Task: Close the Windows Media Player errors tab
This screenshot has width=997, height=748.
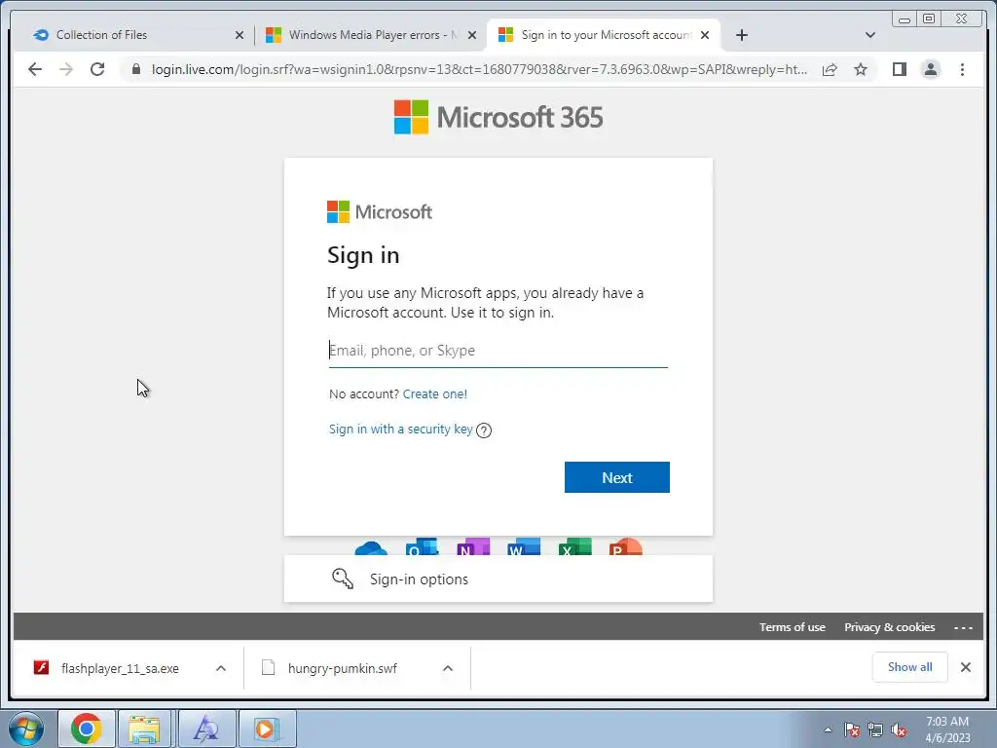Action: point(472,35)
